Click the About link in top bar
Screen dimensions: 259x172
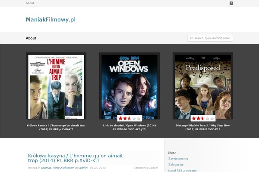pos(30,3)
